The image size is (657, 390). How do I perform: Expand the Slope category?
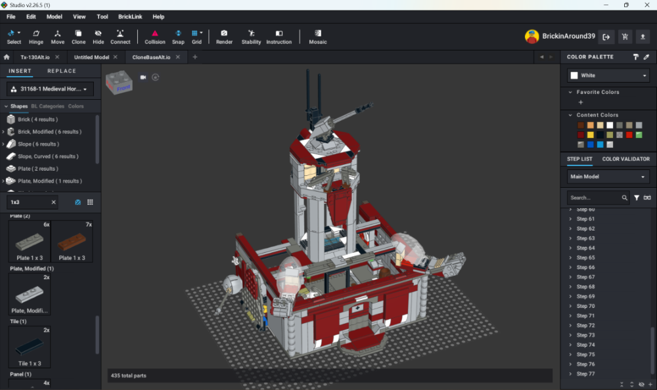point(3,144)
